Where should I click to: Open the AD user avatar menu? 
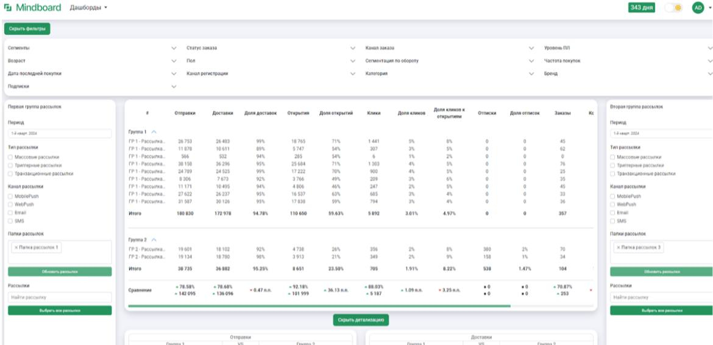point(698,8)
